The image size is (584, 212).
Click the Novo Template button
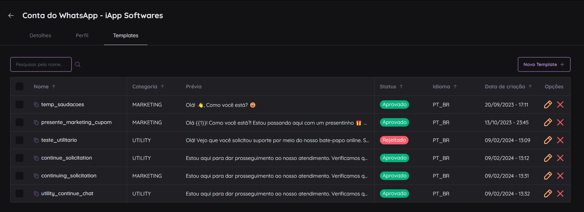[x=544, y=64]
